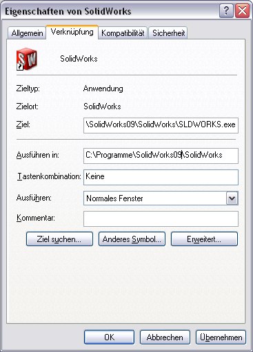The height and width of the screenshot is (352, 253).
Task: Click the Anwendung value next to Zieltyp
Action: point(103,89)
